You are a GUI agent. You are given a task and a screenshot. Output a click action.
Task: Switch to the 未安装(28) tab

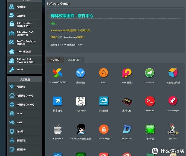coord(74,60)
